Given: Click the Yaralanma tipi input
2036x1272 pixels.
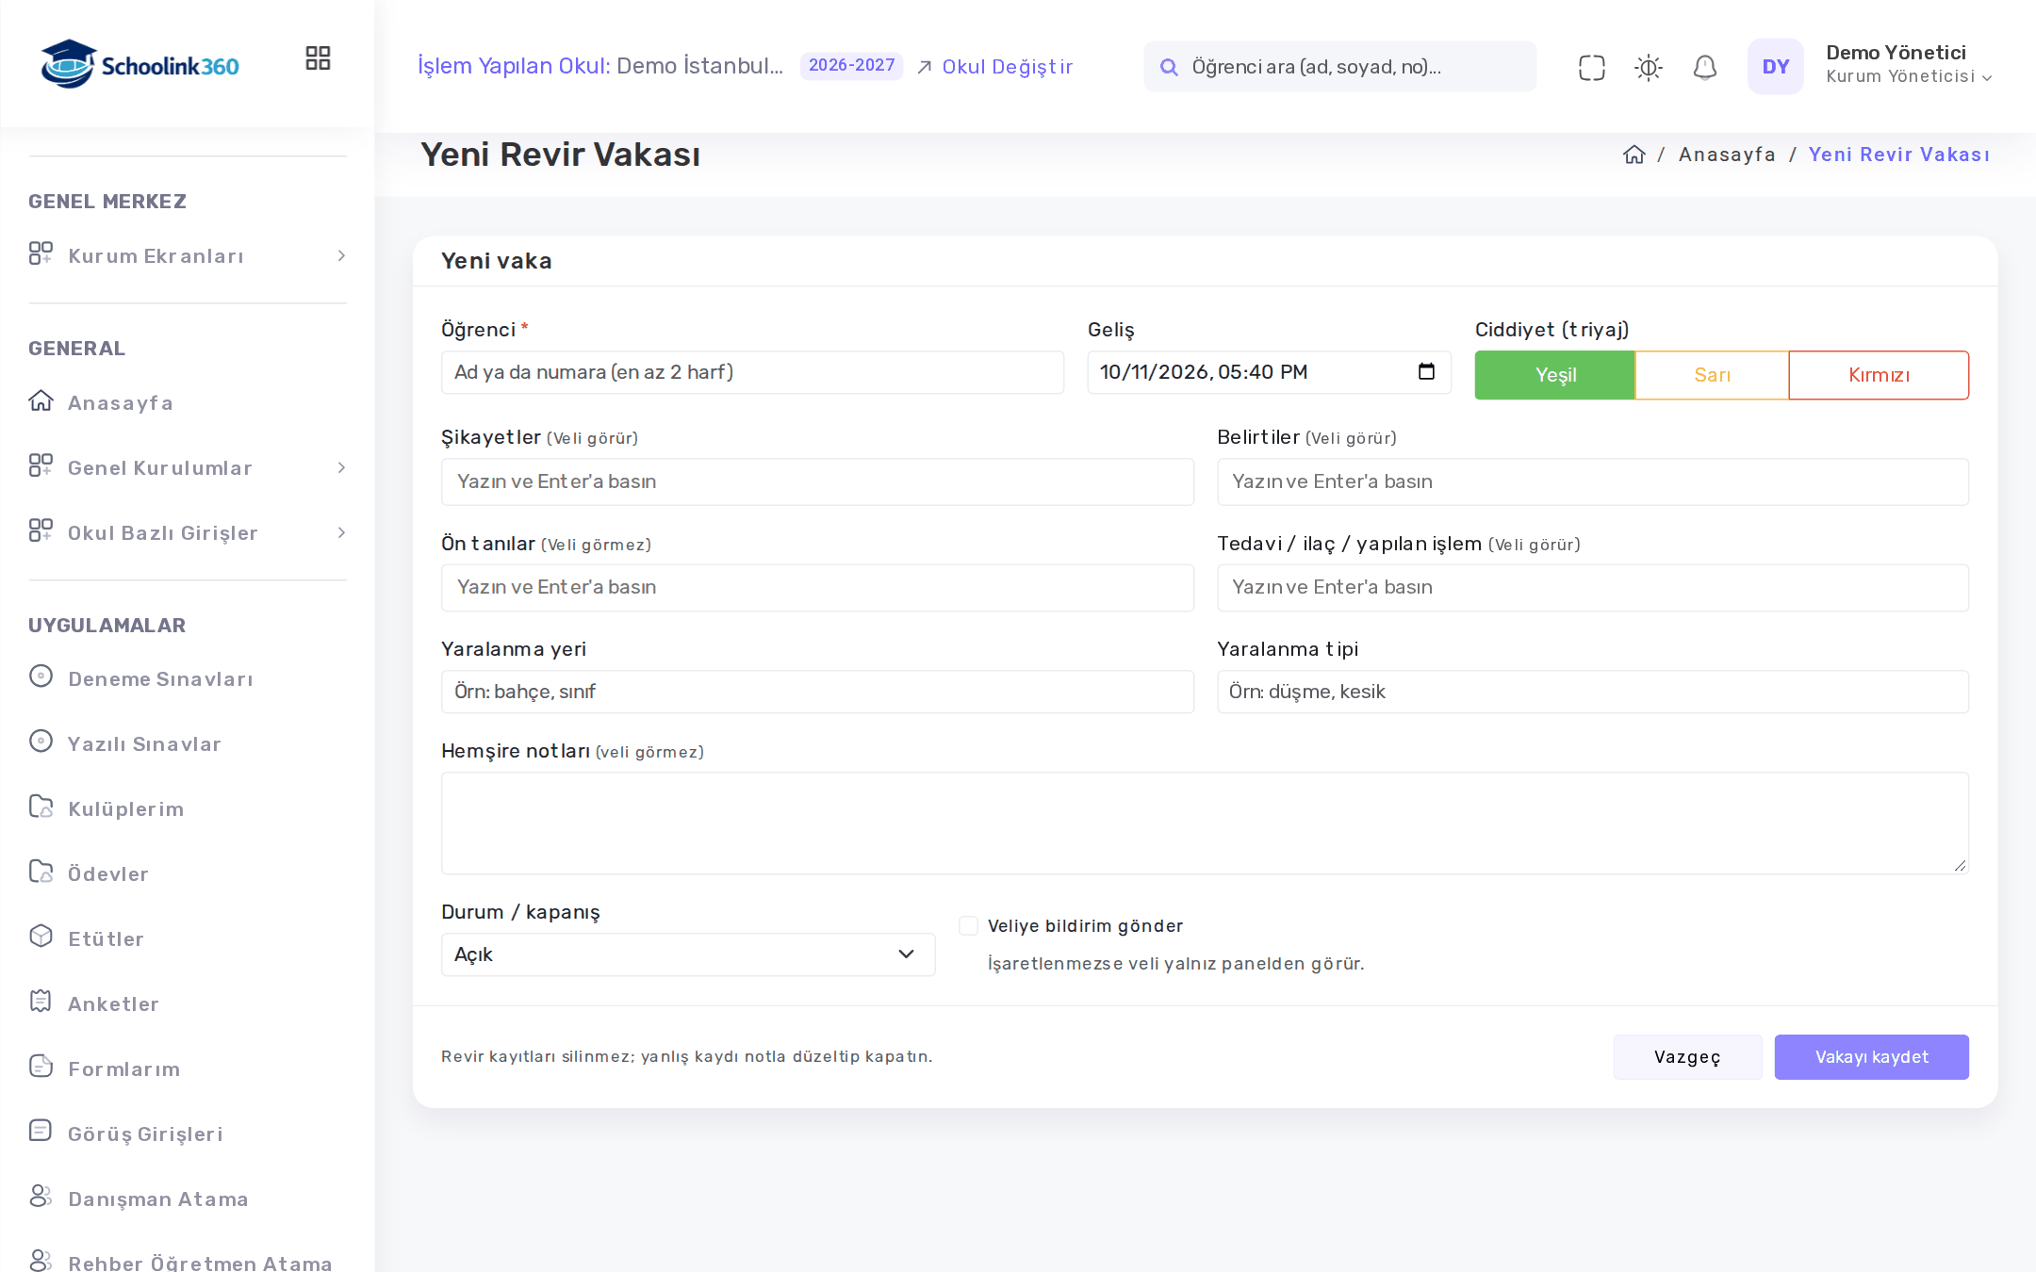Looking at the screenshot, I should (x=1593, y=692).
